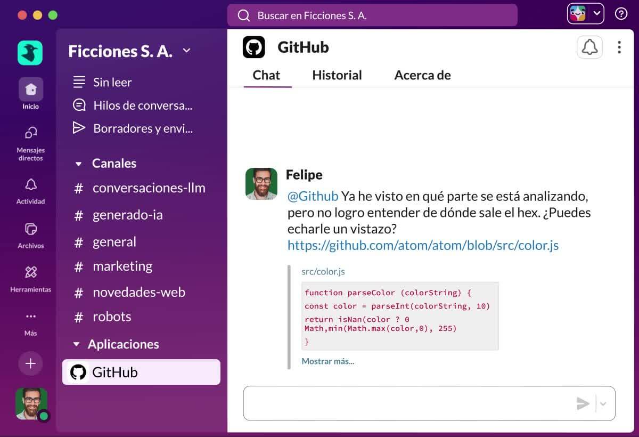Open the top-right avatar status dropdown
The height and width of the screenshot is (437, 639).
(586, 14)
